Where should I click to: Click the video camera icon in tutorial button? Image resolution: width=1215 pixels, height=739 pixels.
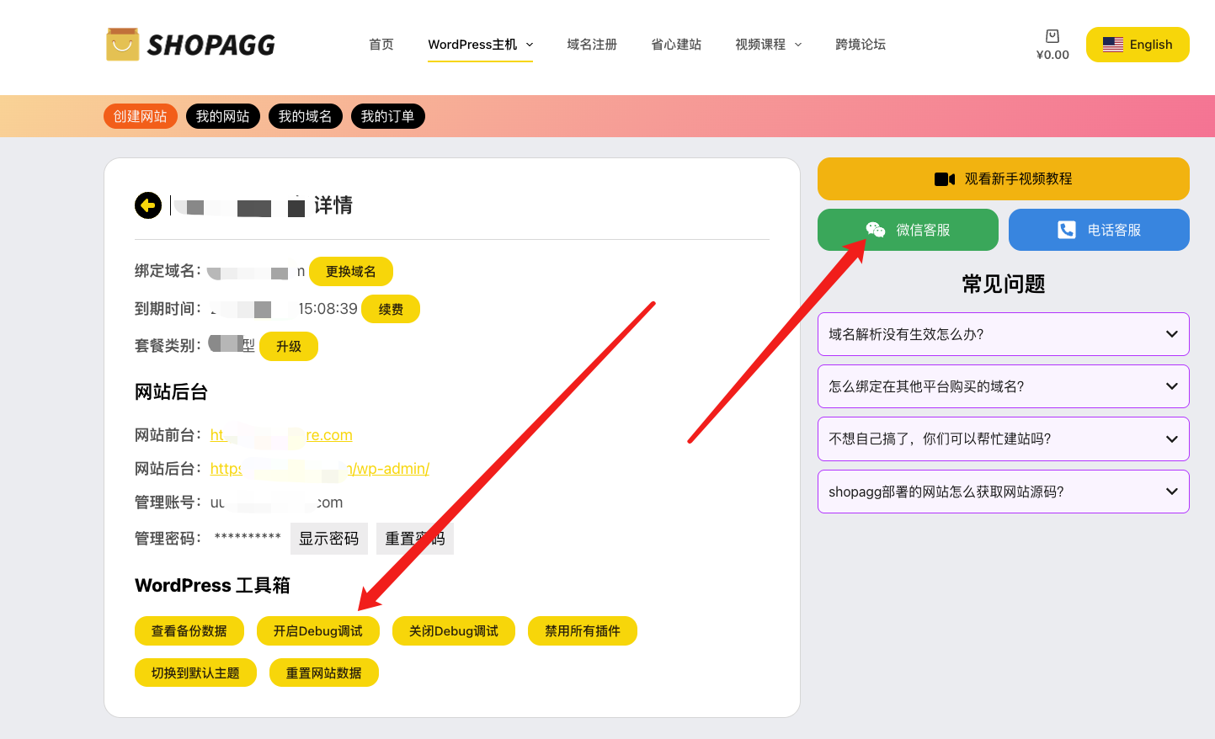click(x=945, y=179)
